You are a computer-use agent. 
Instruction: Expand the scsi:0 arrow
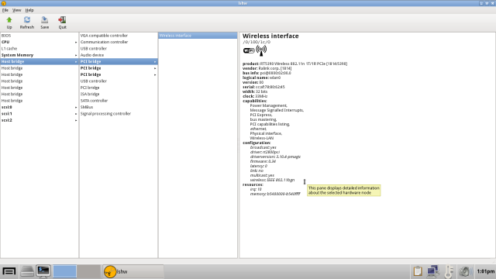pos(76,107)
